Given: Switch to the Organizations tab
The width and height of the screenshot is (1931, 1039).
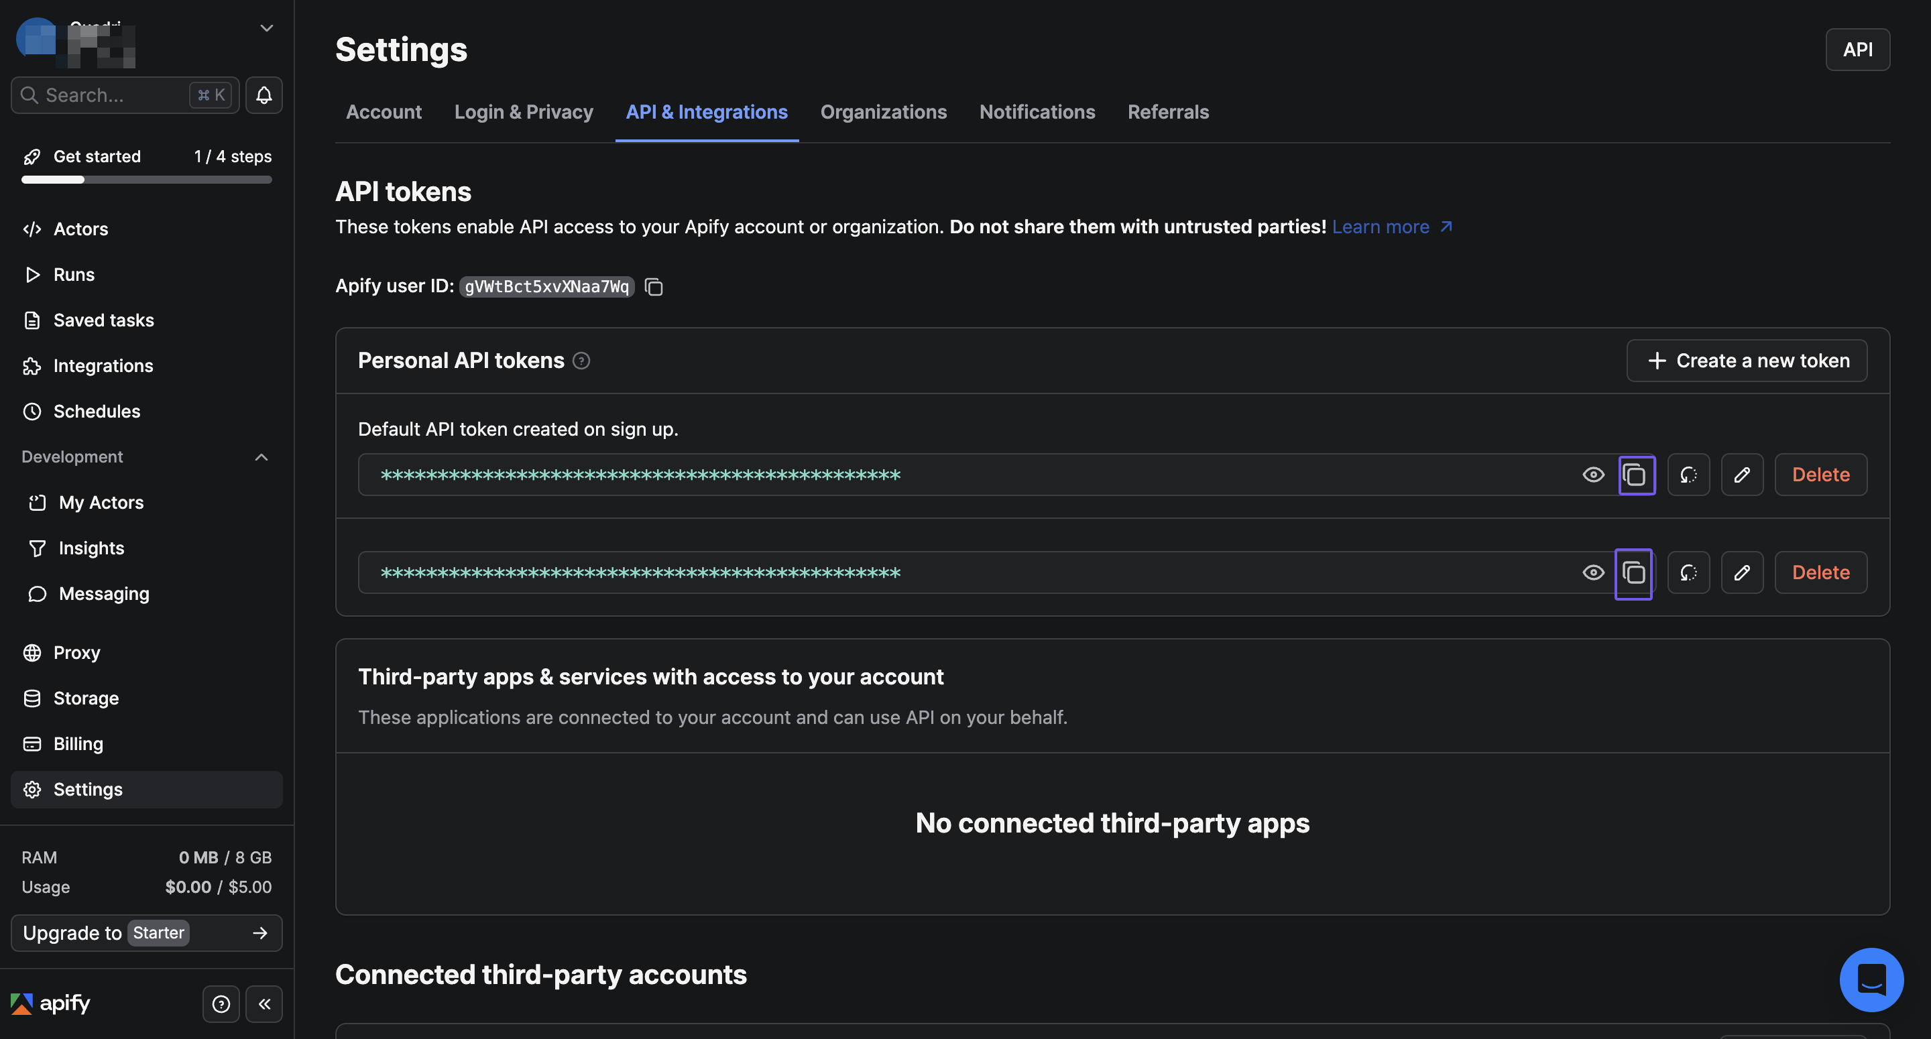Looking at the screenshot, I should coord(883,113).
